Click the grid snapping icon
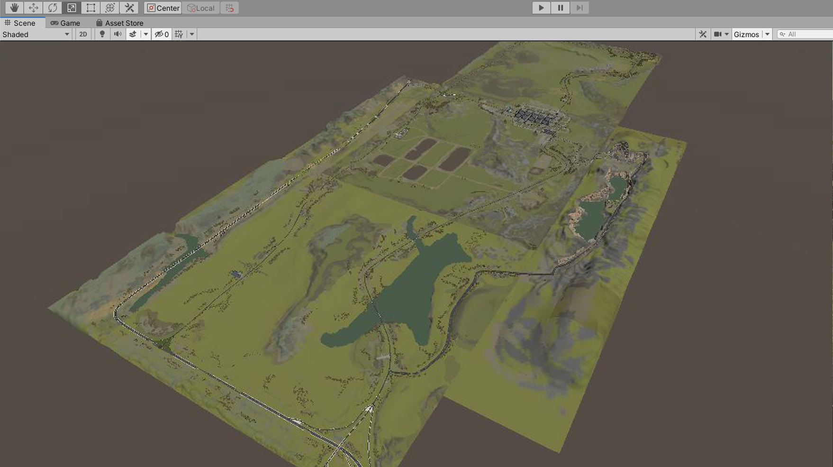833x467 pixels. click(x=229, y=8)
